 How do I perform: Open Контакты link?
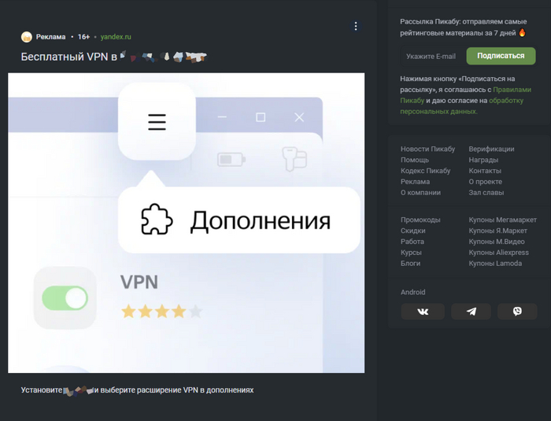pyautogui.click(x=485, y=171)
